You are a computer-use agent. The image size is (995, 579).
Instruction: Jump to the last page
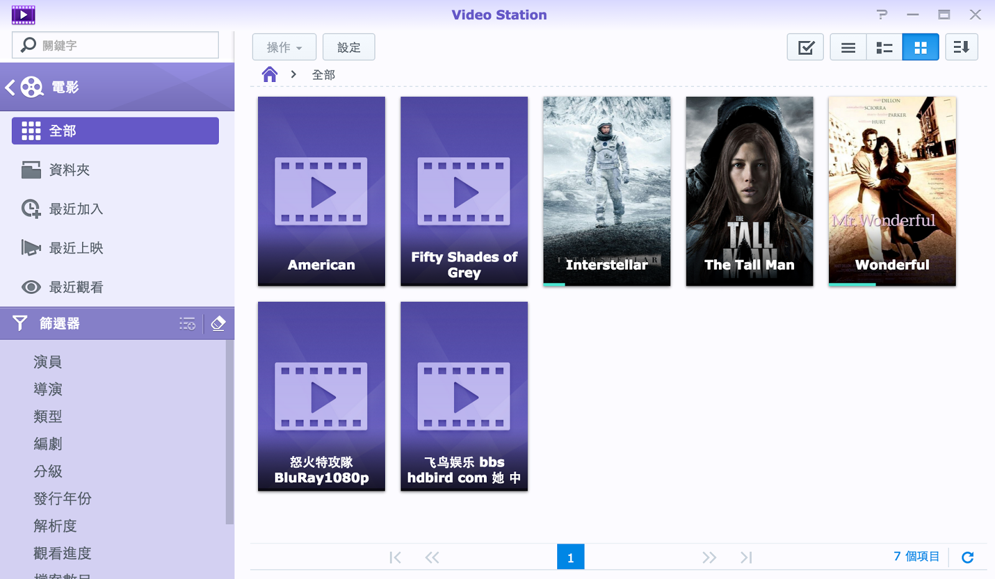coord(746,557)
